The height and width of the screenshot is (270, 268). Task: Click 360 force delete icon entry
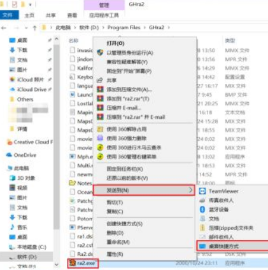coord(100,138)
